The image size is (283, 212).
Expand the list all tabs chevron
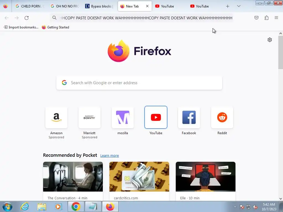click(239, 6)
